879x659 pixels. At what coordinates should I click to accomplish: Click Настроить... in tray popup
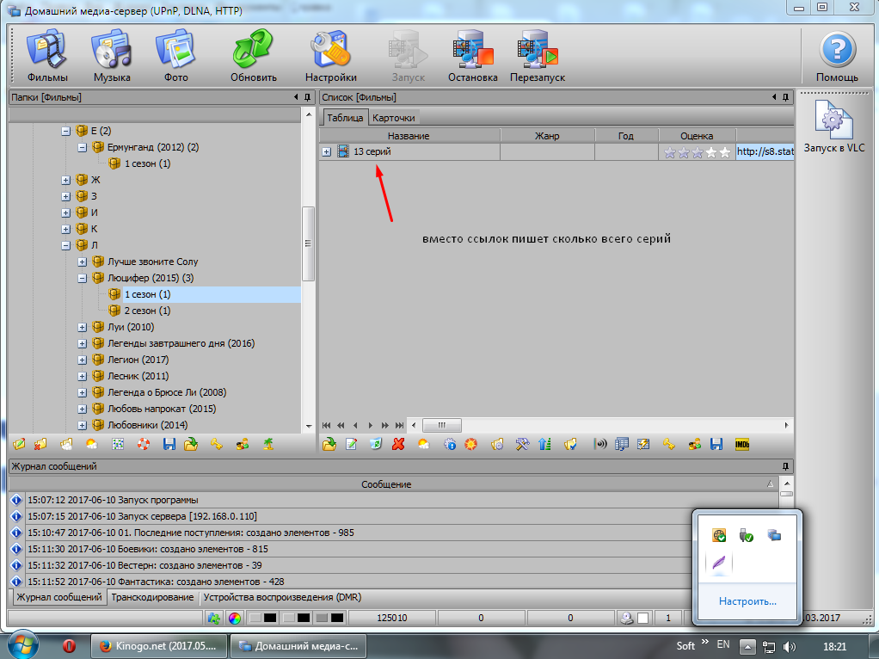(x=747, y=601)
